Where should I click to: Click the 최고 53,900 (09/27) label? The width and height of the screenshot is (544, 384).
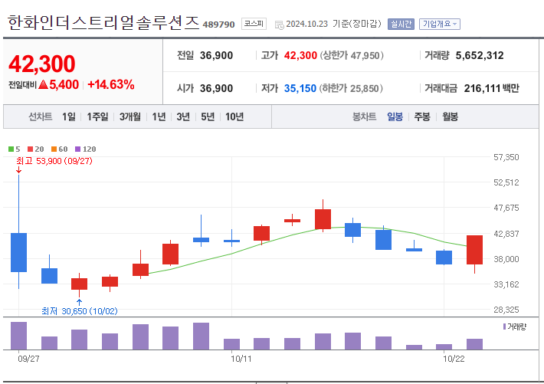click(x=54, y=161)
